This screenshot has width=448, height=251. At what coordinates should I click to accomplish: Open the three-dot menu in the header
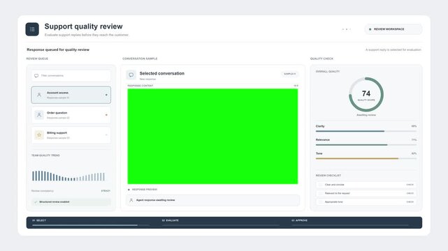click(346, 29)
